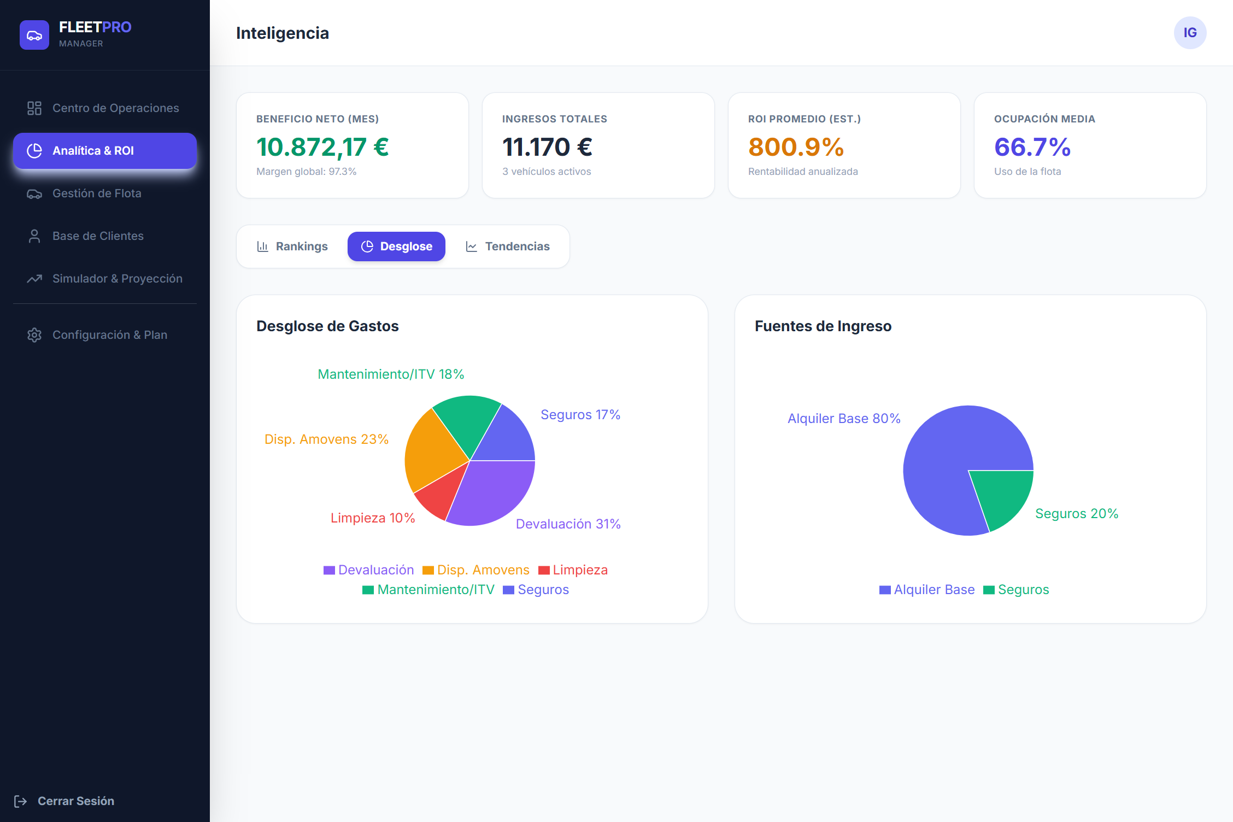Toggle Limpieza in Desglose de Gastos legend

(573, 570)
